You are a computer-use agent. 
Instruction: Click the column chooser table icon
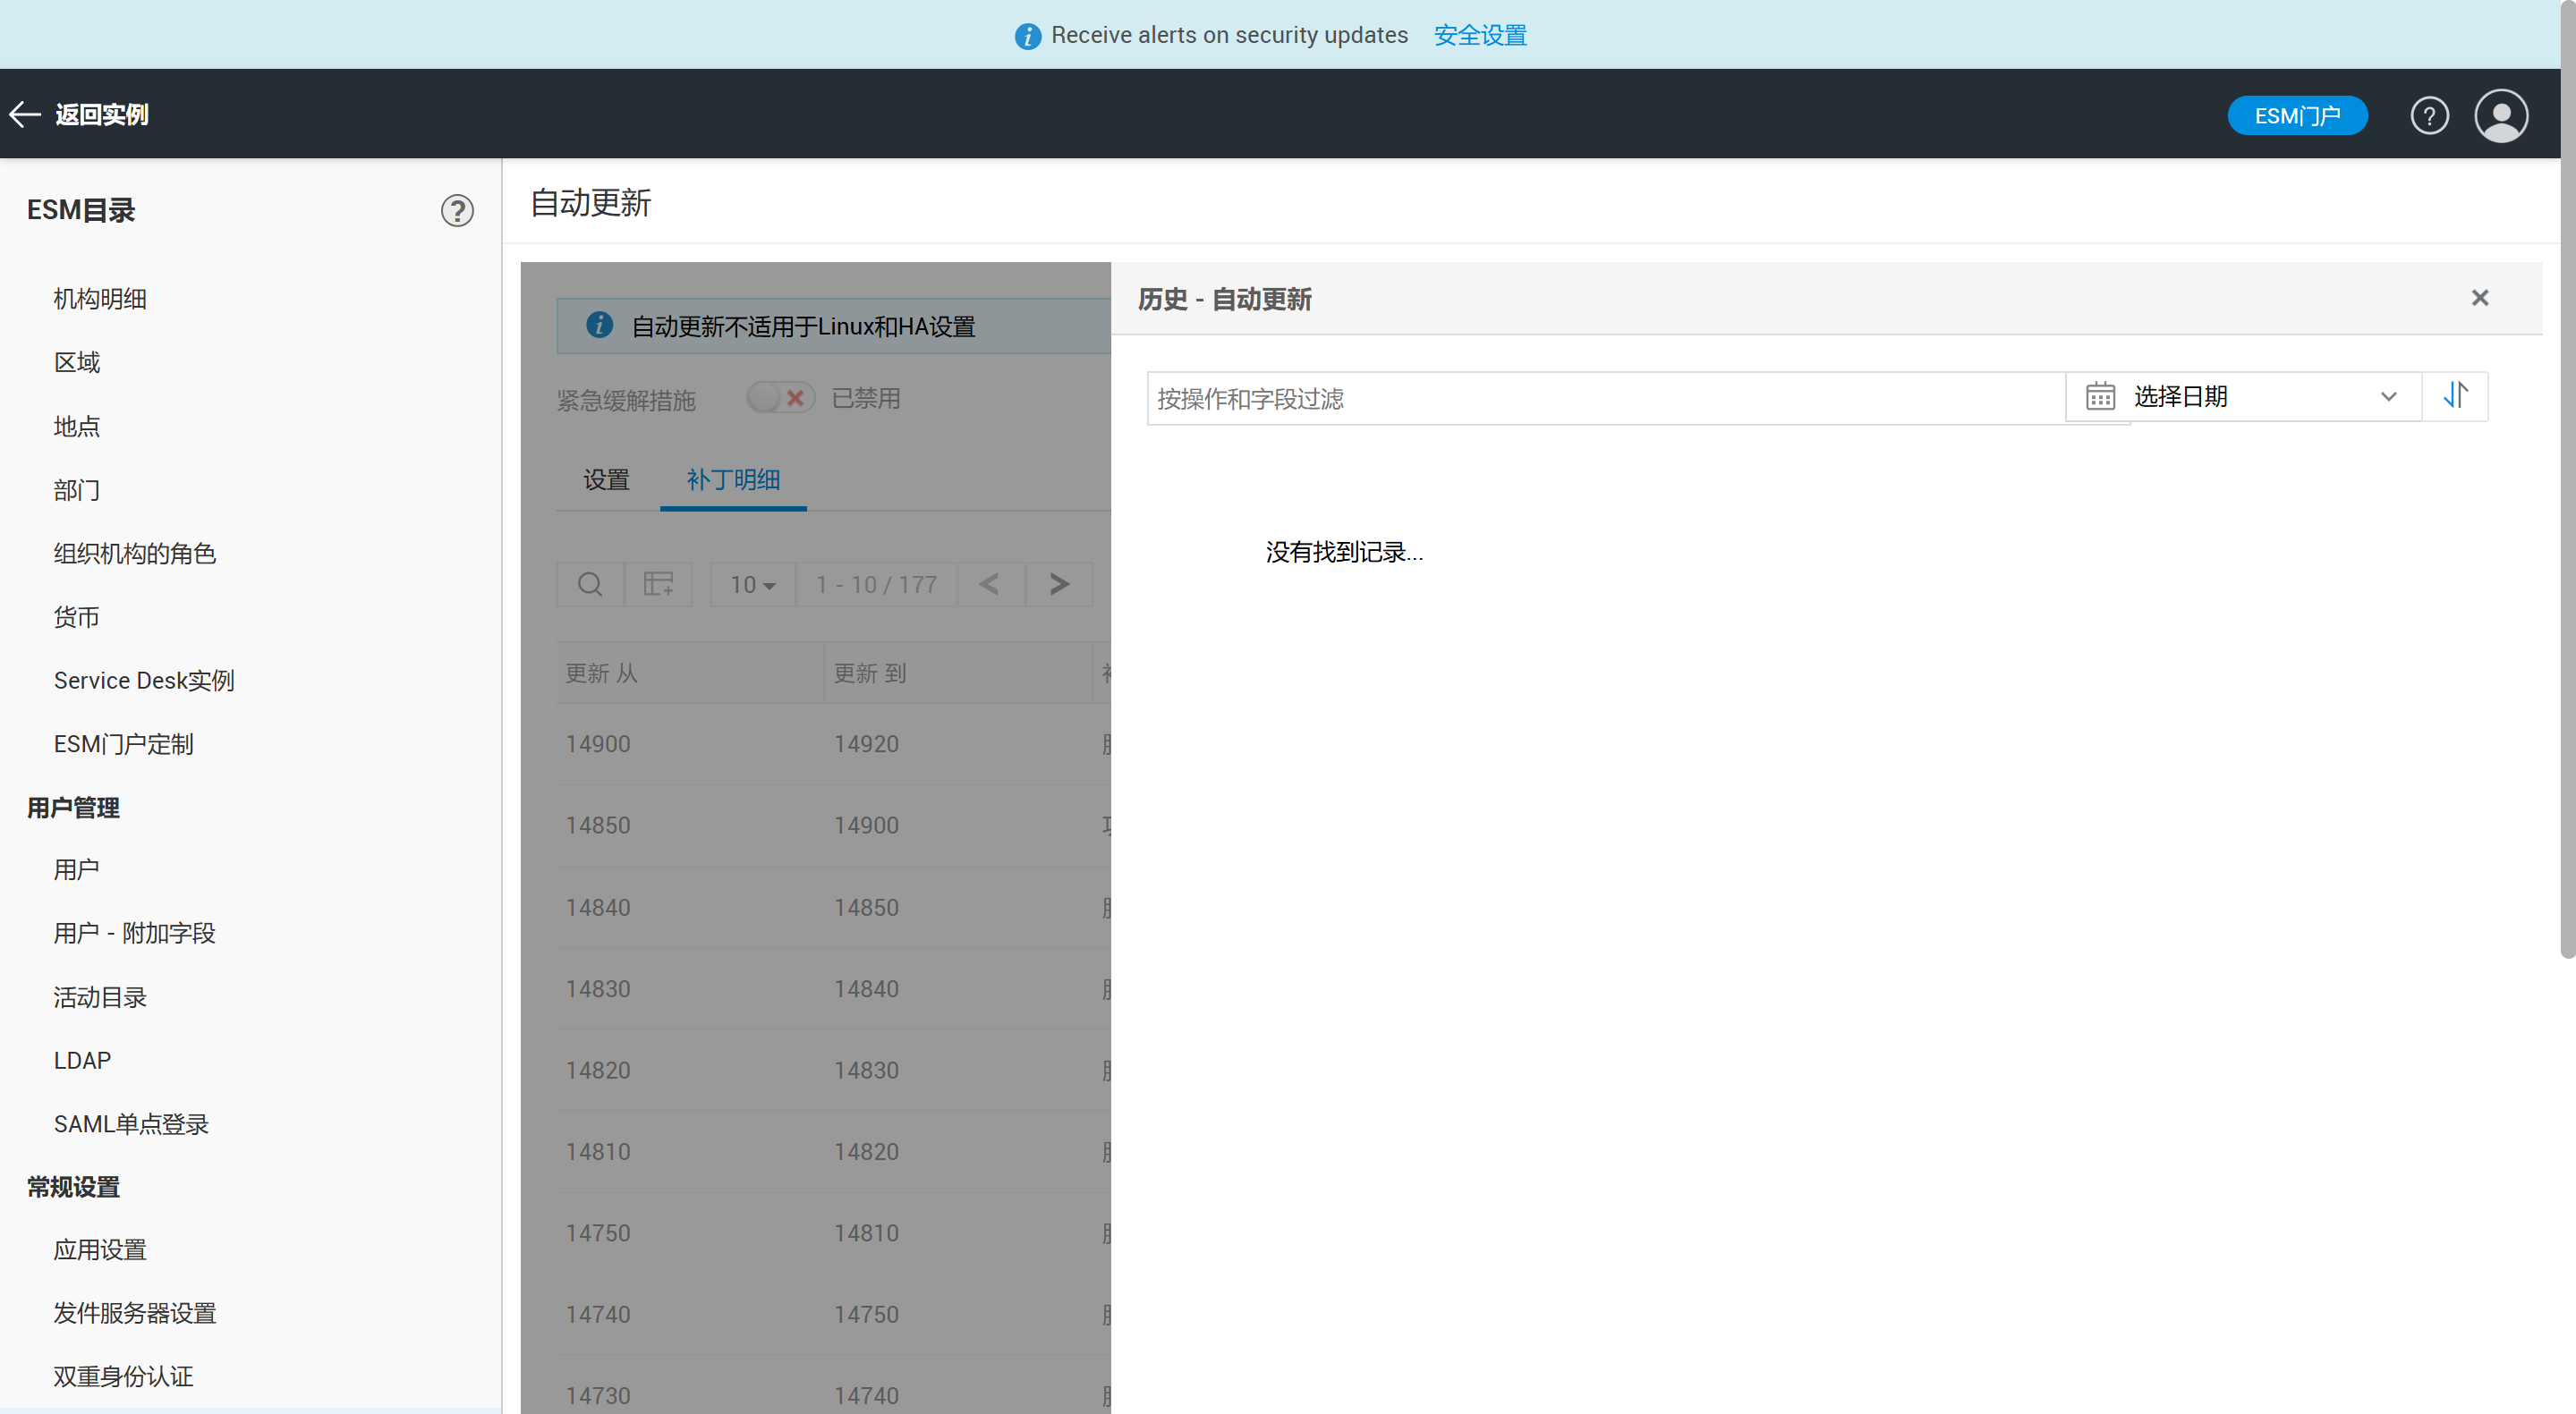(x=658, y=585)
